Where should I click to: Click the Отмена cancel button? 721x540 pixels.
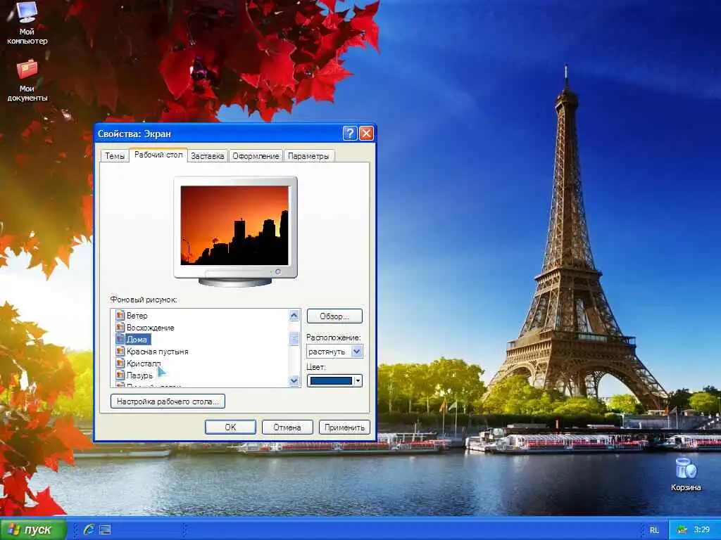click(287, 427)
